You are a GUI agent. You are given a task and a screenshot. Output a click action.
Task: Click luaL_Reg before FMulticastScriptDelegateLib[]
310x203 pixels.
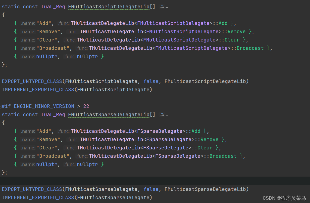[x=53, y=7]
